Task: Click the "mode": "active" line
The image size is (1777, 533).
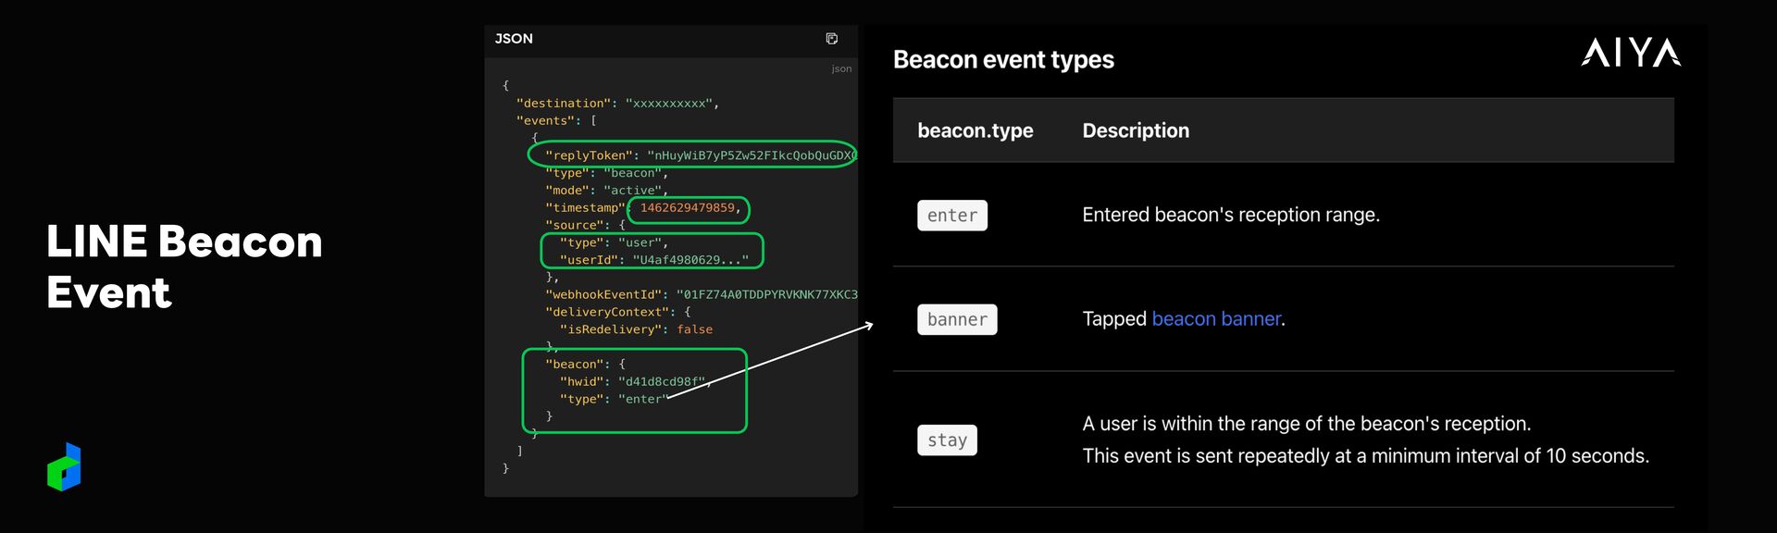Action: pyautogui.click(x=606, y=191)
